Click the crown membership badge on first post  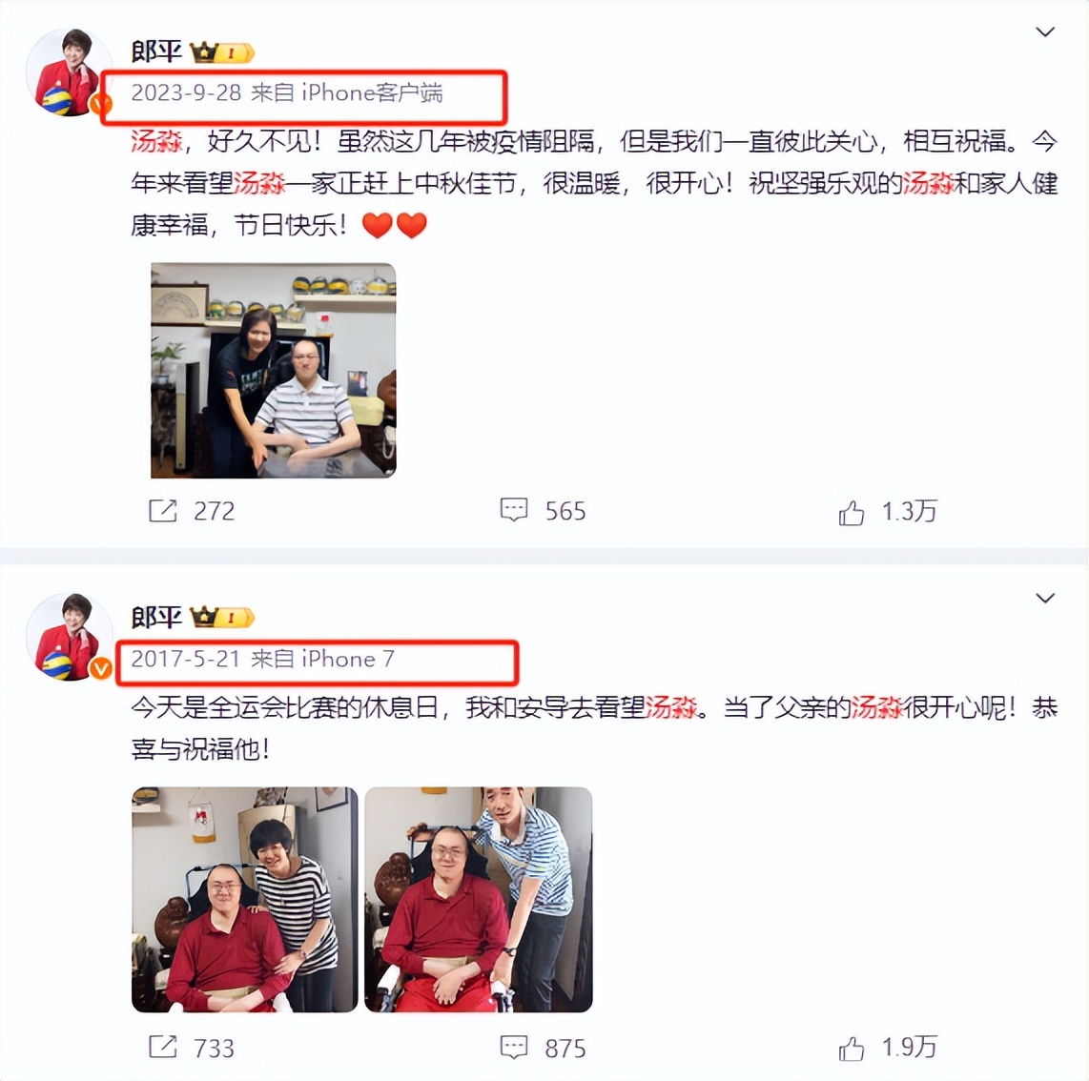tap(222, 52)
